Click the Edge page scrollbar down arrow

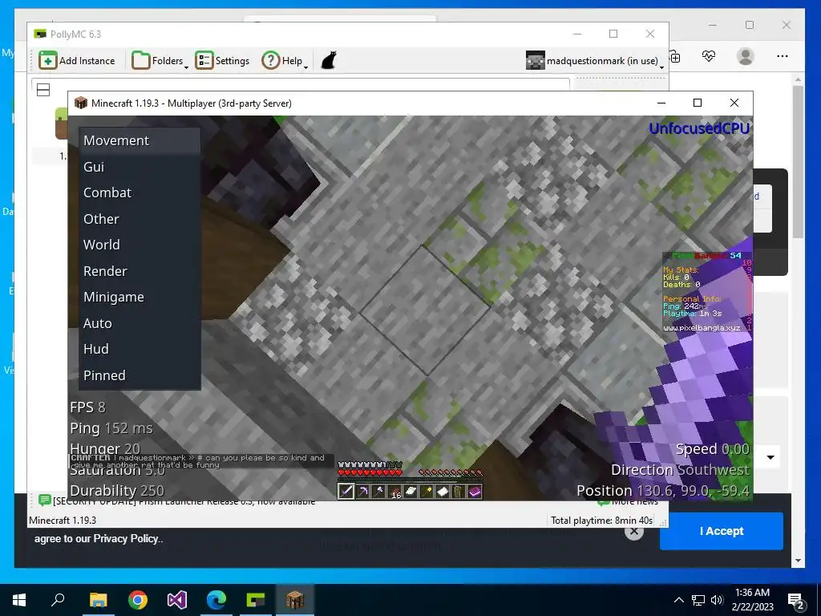click(x=798, y=561)
